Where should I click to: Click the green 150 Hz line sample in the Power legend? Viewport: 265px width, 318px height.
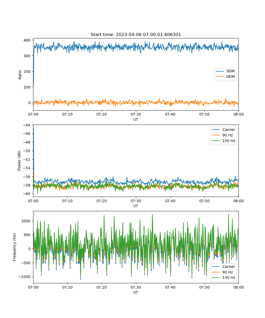click(x=216, y=141)
